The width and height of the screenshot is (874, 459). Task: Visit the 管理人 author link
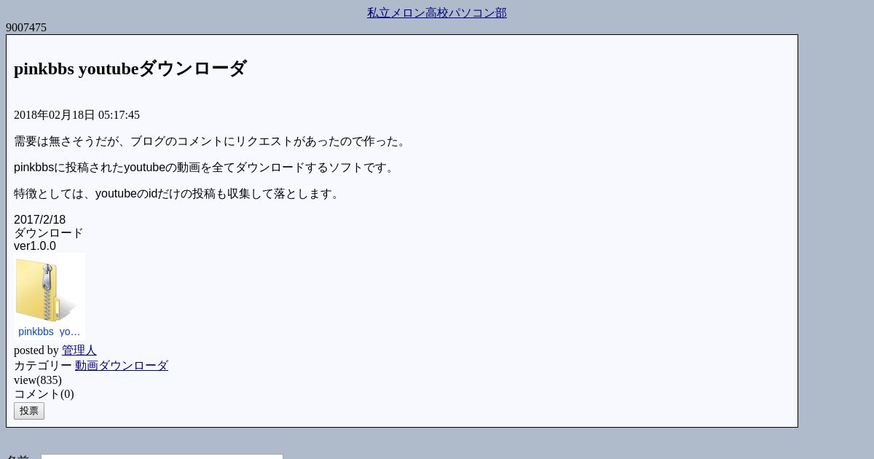click(x=79, y=350)
